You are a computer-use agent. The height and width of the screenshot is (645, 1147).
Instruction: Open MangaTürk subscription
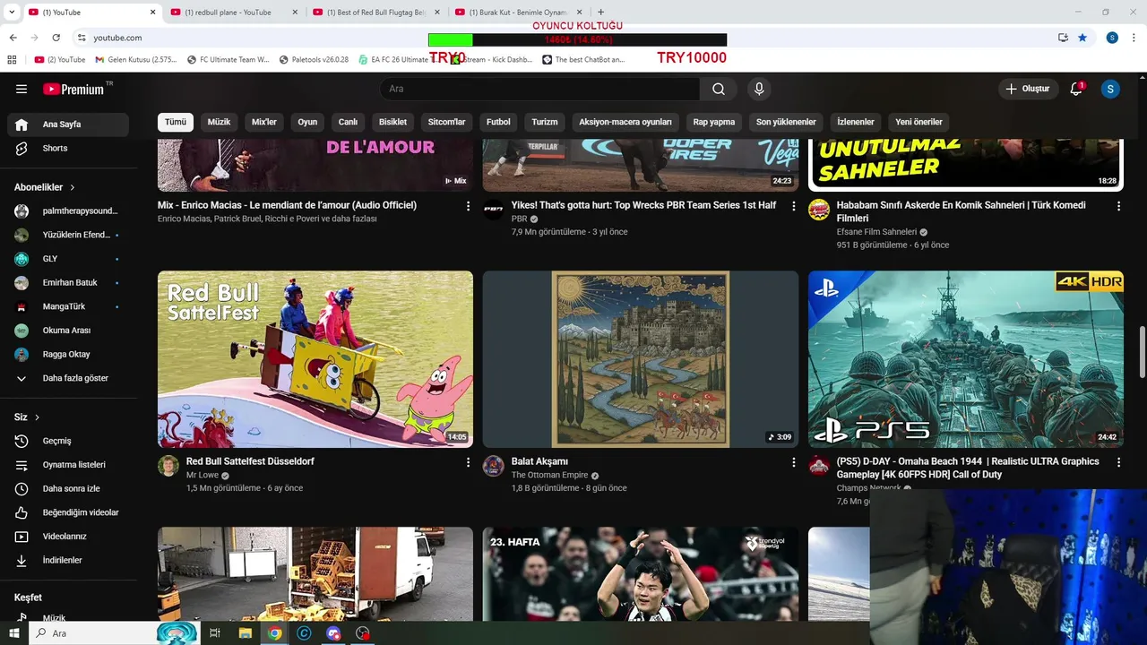(x=68, y=306)
